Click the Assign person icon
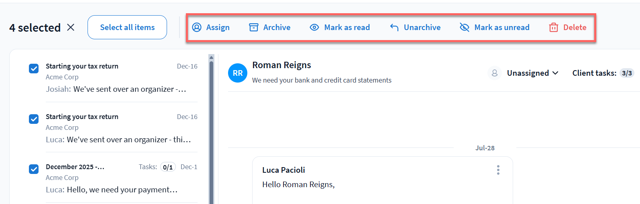 197,27
